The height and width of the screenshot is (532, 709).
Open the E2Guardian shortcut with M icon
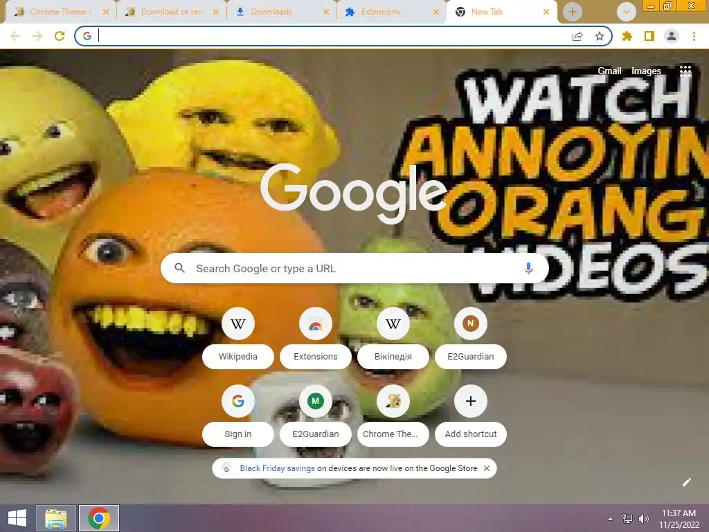click(316, 401)
